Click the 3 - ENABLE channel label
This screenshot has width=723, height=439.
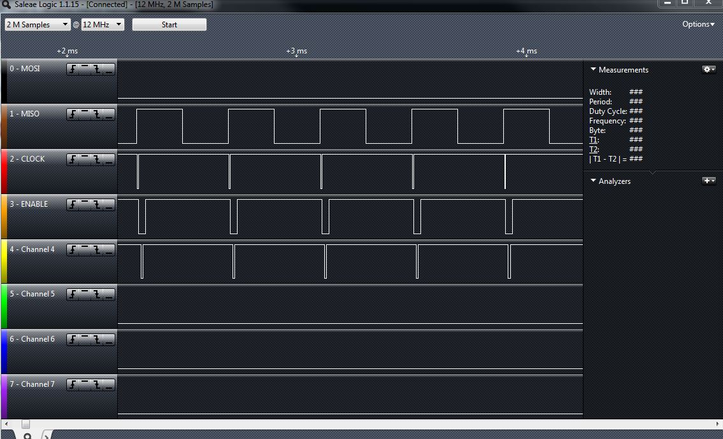[x=29, y=204]
